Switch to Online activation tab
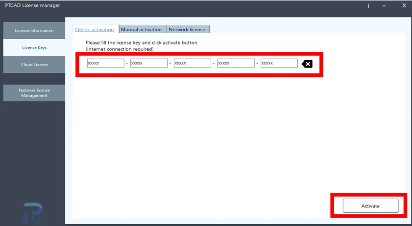Viewport: 412px width, 226px height. coord(95,29)
